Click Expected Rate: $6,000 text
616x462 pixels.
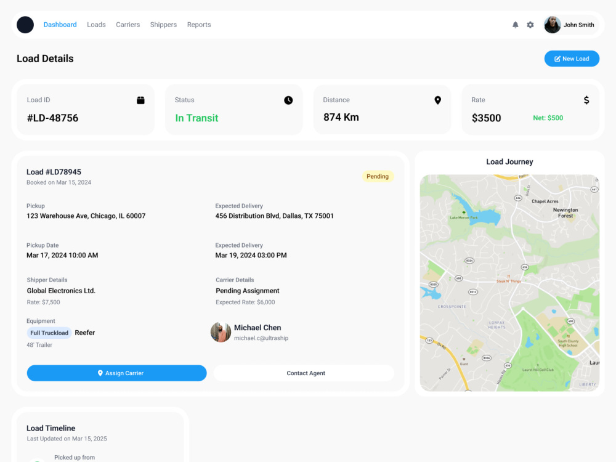(x=245, y=302)
